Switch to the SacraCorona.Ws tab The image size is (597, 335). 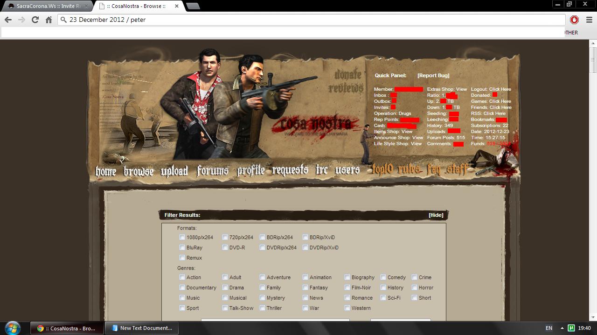pyautogui.click(x=47, y=6)
